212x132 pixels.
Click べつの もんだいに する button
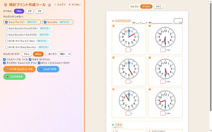click(x=19, y=69)
